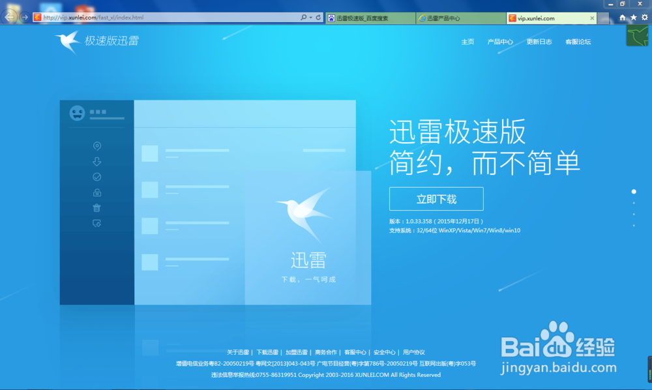
Task: Select the first page indicator dot
Action: 634,192
